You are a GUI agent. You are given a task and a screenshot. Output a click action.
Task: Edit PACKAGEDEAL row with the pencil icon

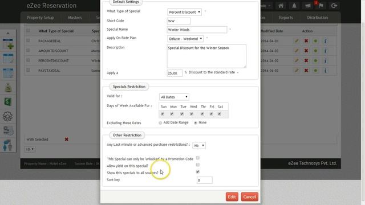[297, 41]
